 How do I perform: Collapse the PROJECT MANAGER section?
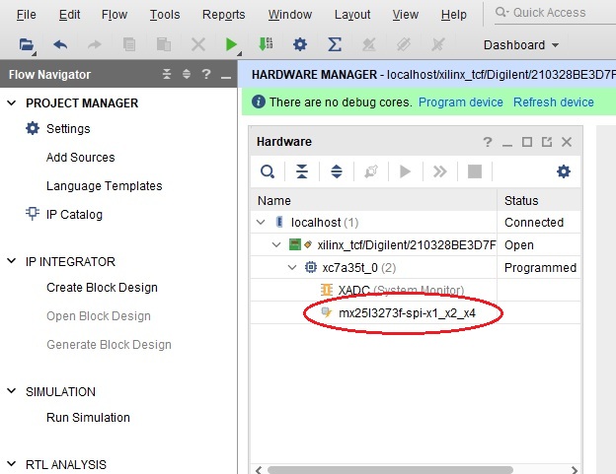[12, 103]
